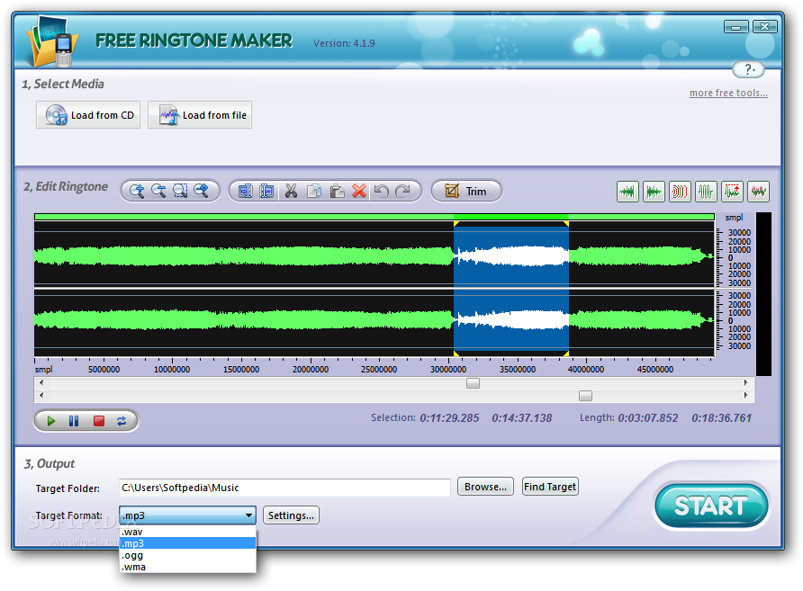Zoom to the selection
803x591 pixels.
180,192
